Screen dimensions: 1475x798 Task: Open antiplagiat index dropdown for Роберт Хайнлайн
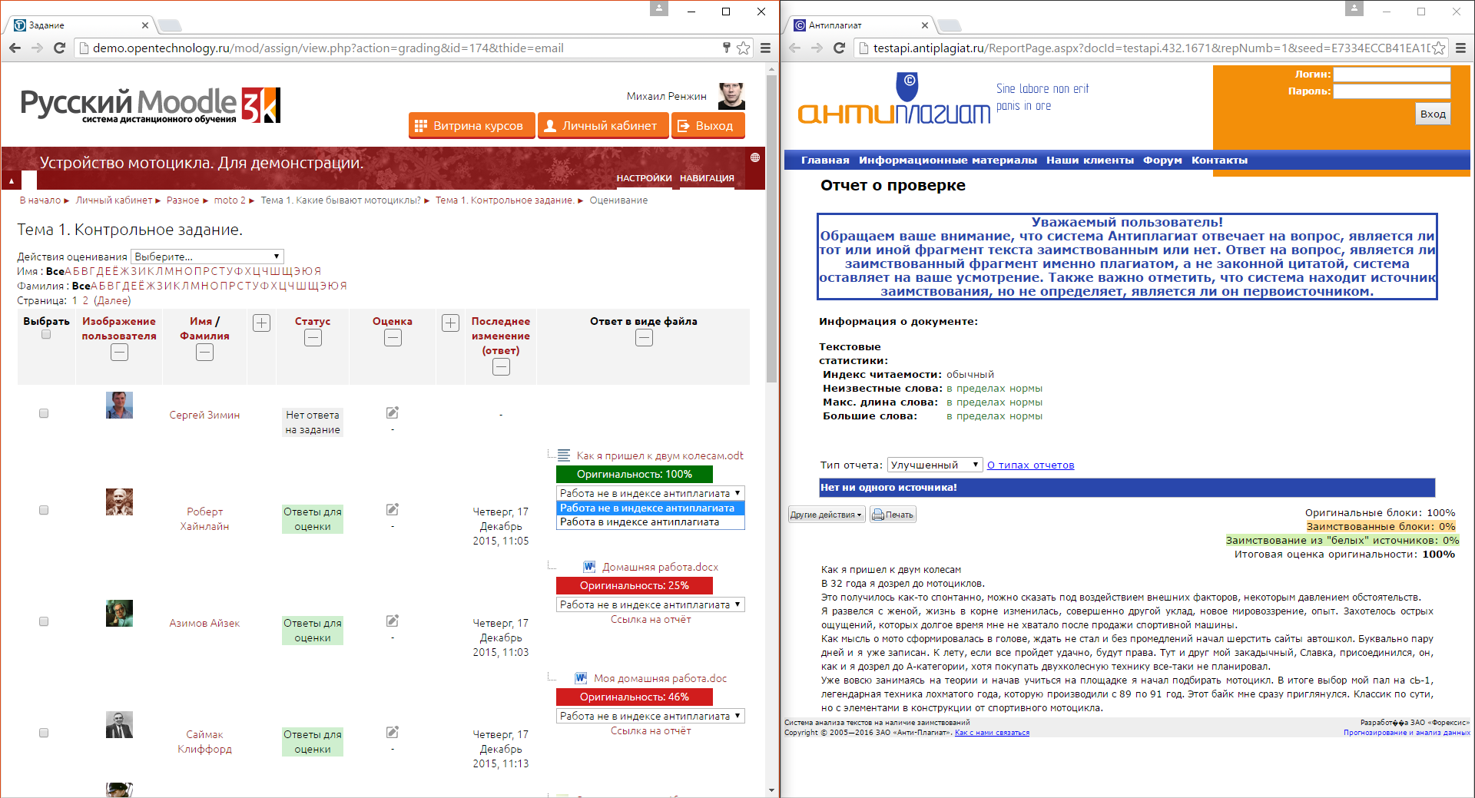click(651, 493)
